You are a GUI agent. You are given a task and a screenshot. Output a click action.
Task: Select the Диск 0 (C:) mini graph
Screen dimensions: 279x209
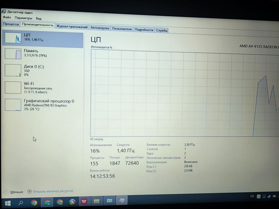coord(13,70)
